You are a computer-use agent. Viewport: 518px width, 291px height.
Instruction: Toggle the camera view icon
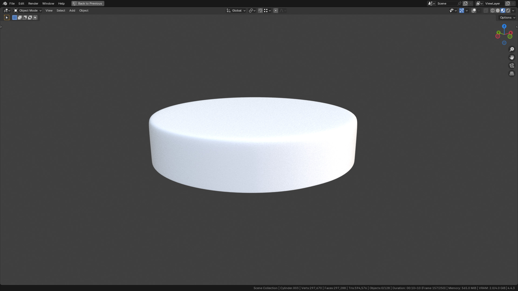click(512, 65)
